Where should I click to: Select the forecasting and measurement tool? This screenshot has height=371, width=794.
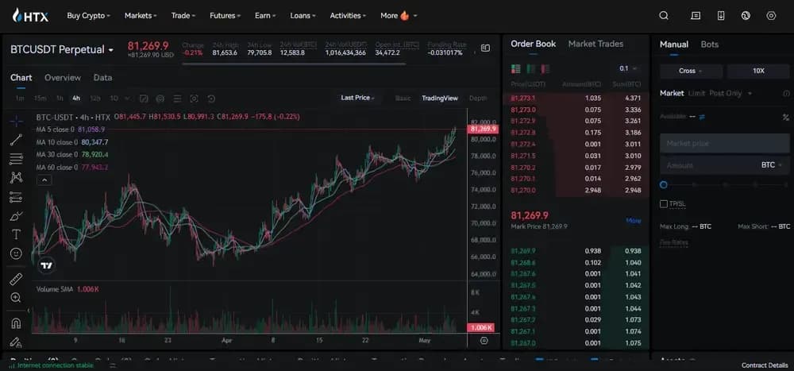16,197
